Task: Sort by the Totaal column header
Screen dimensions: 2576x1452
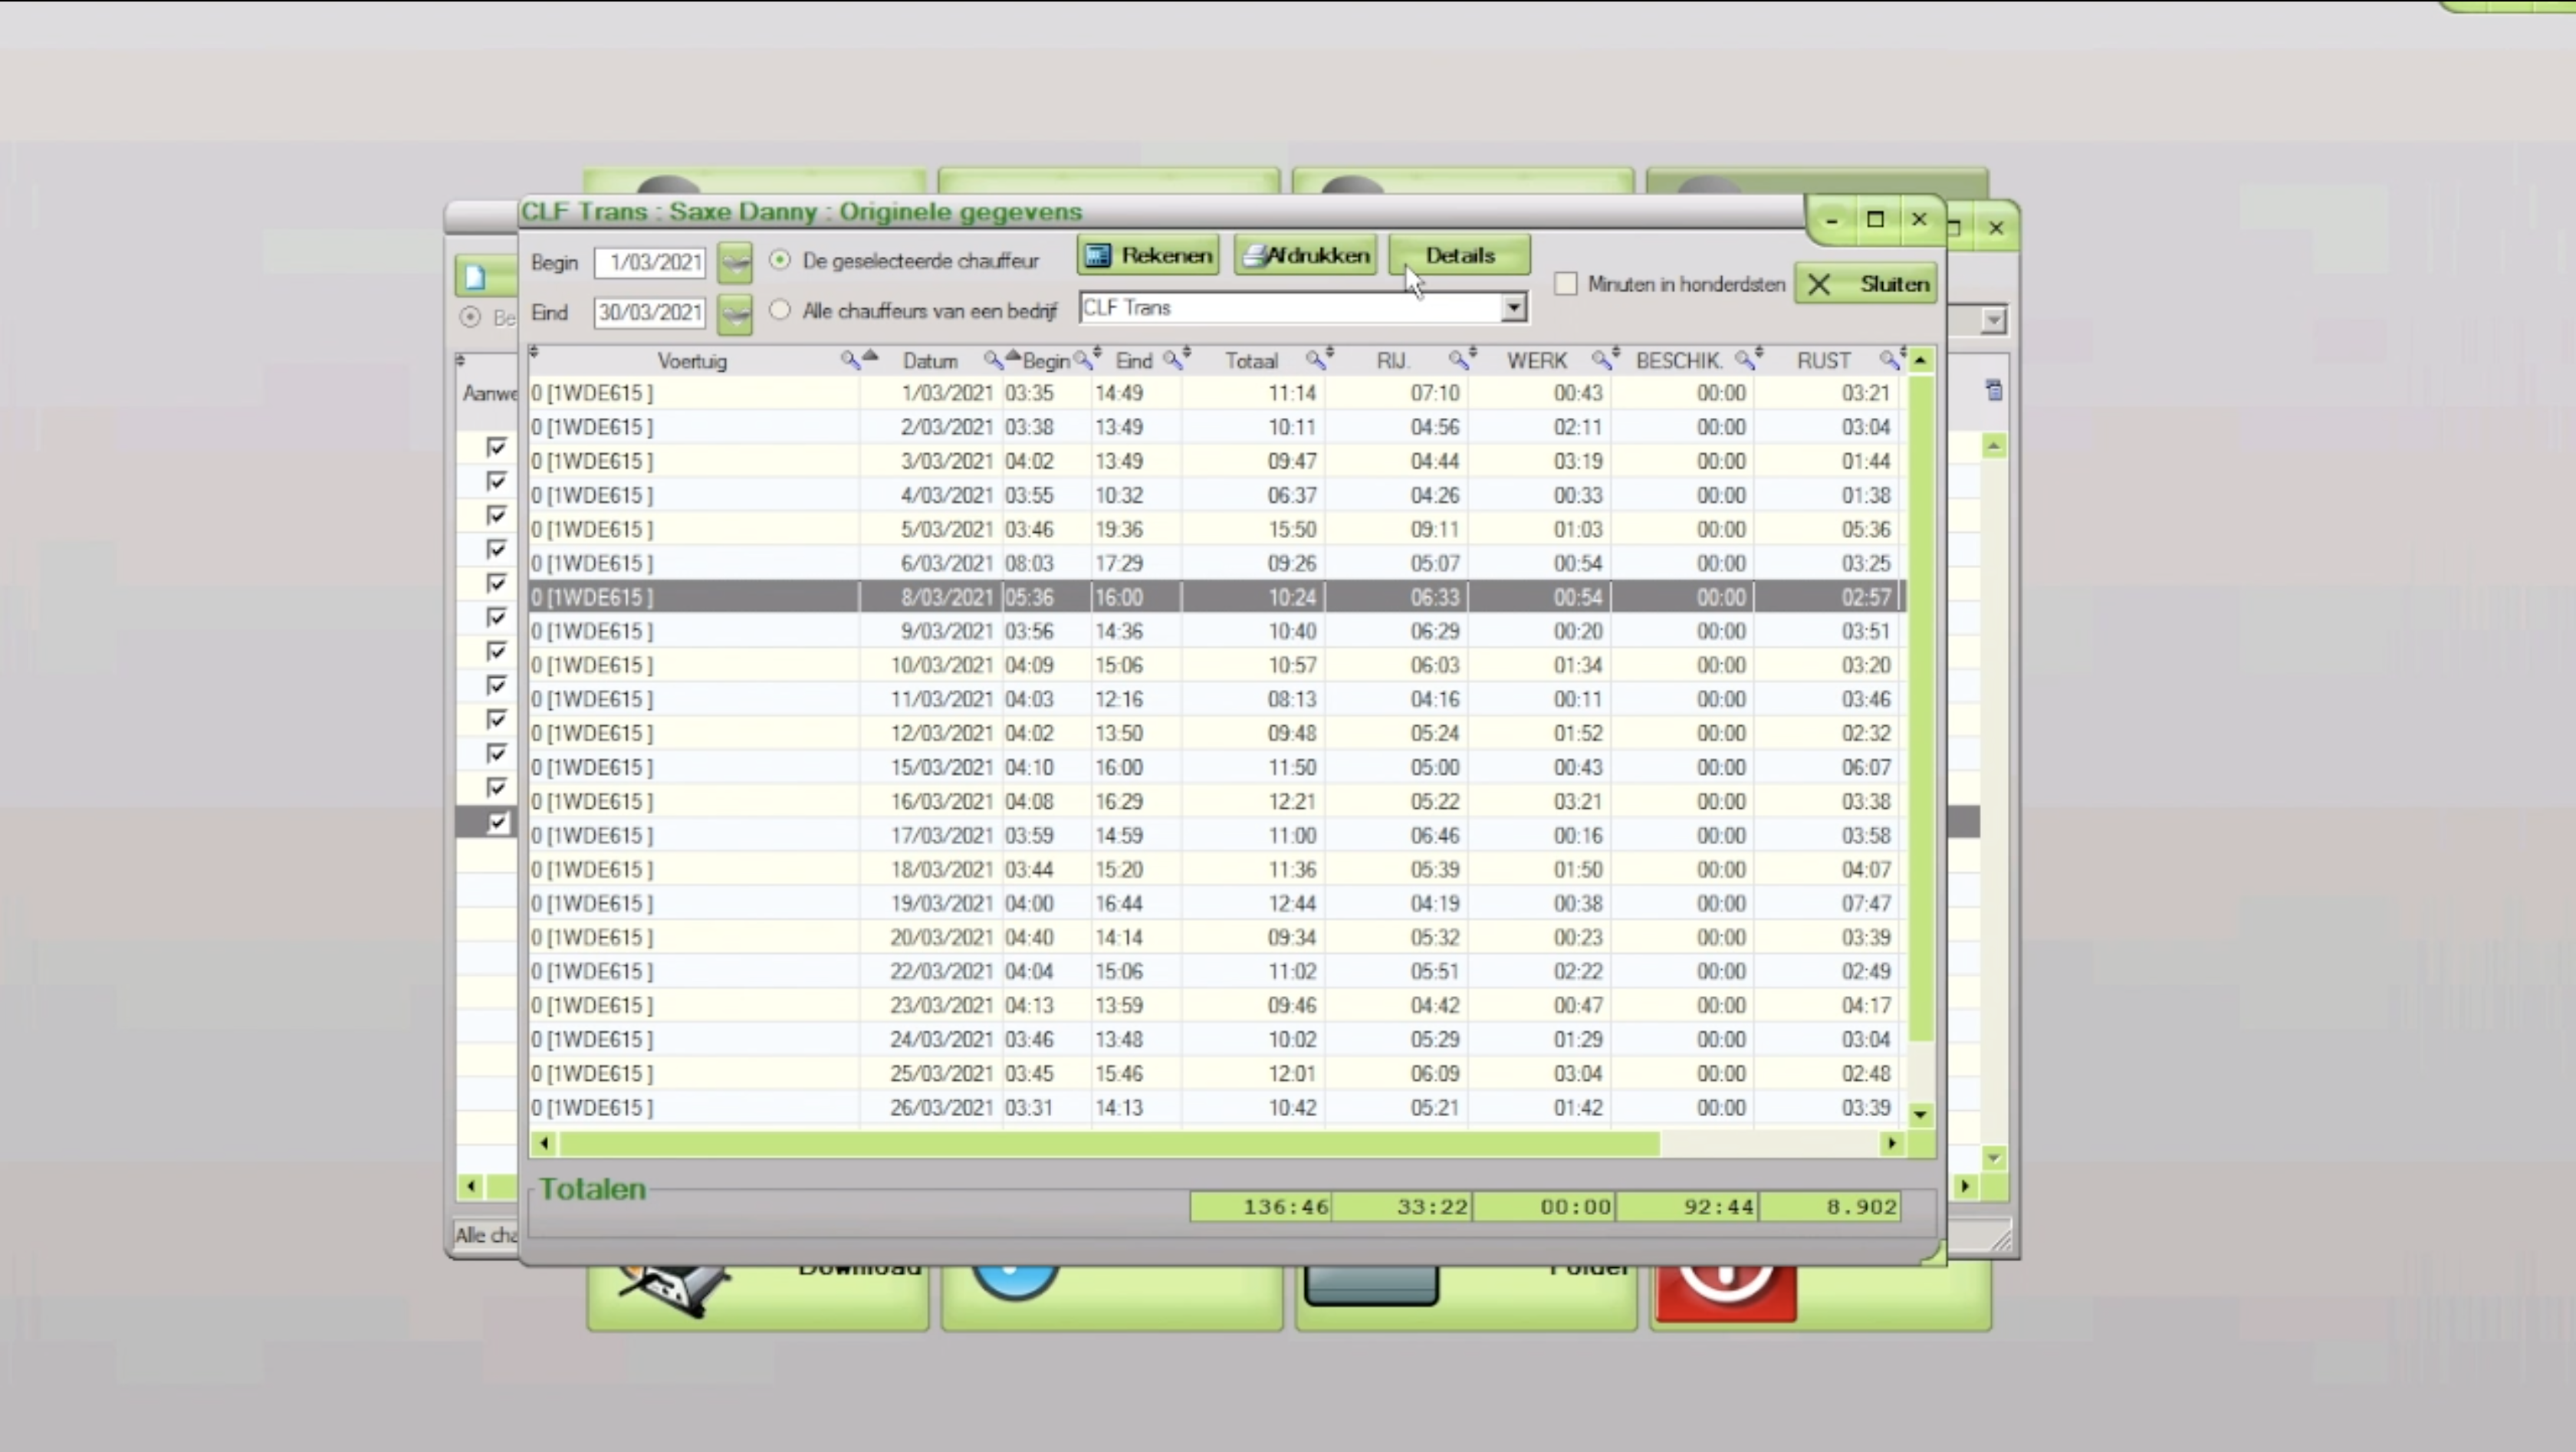Action: 1252,361
